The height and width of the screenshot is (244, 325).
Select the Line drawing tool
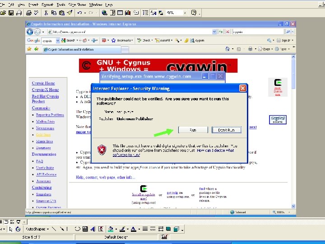click(x=54, y=229)
